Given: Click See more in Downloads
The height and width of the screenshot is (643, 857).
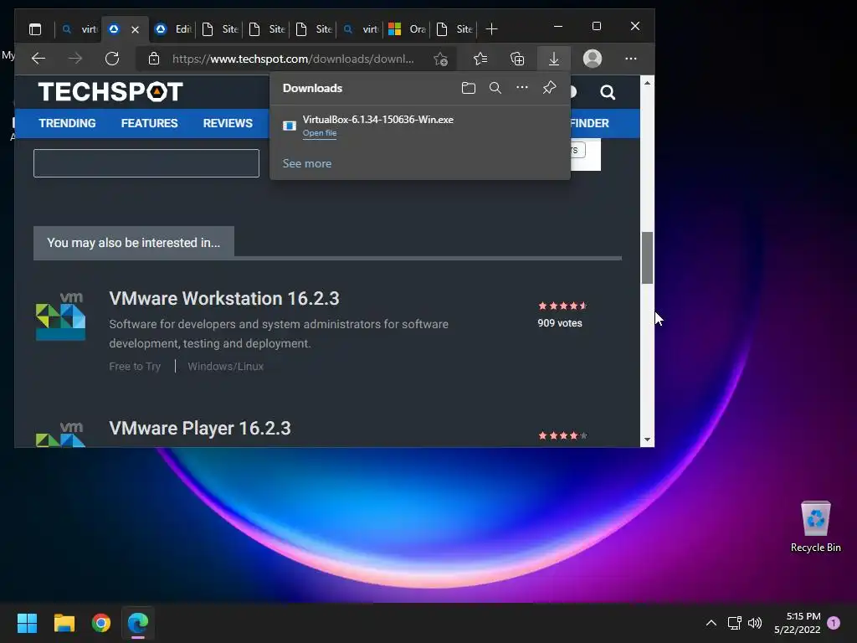Looking at the screenshot, I should tap(307, 163).
